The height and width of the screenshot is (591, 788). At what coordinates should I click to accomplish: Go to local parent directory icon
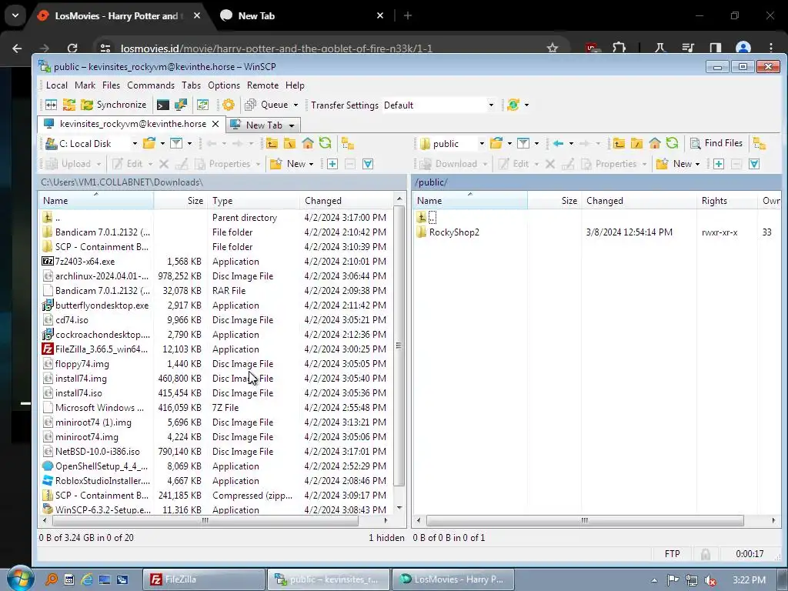272,144
